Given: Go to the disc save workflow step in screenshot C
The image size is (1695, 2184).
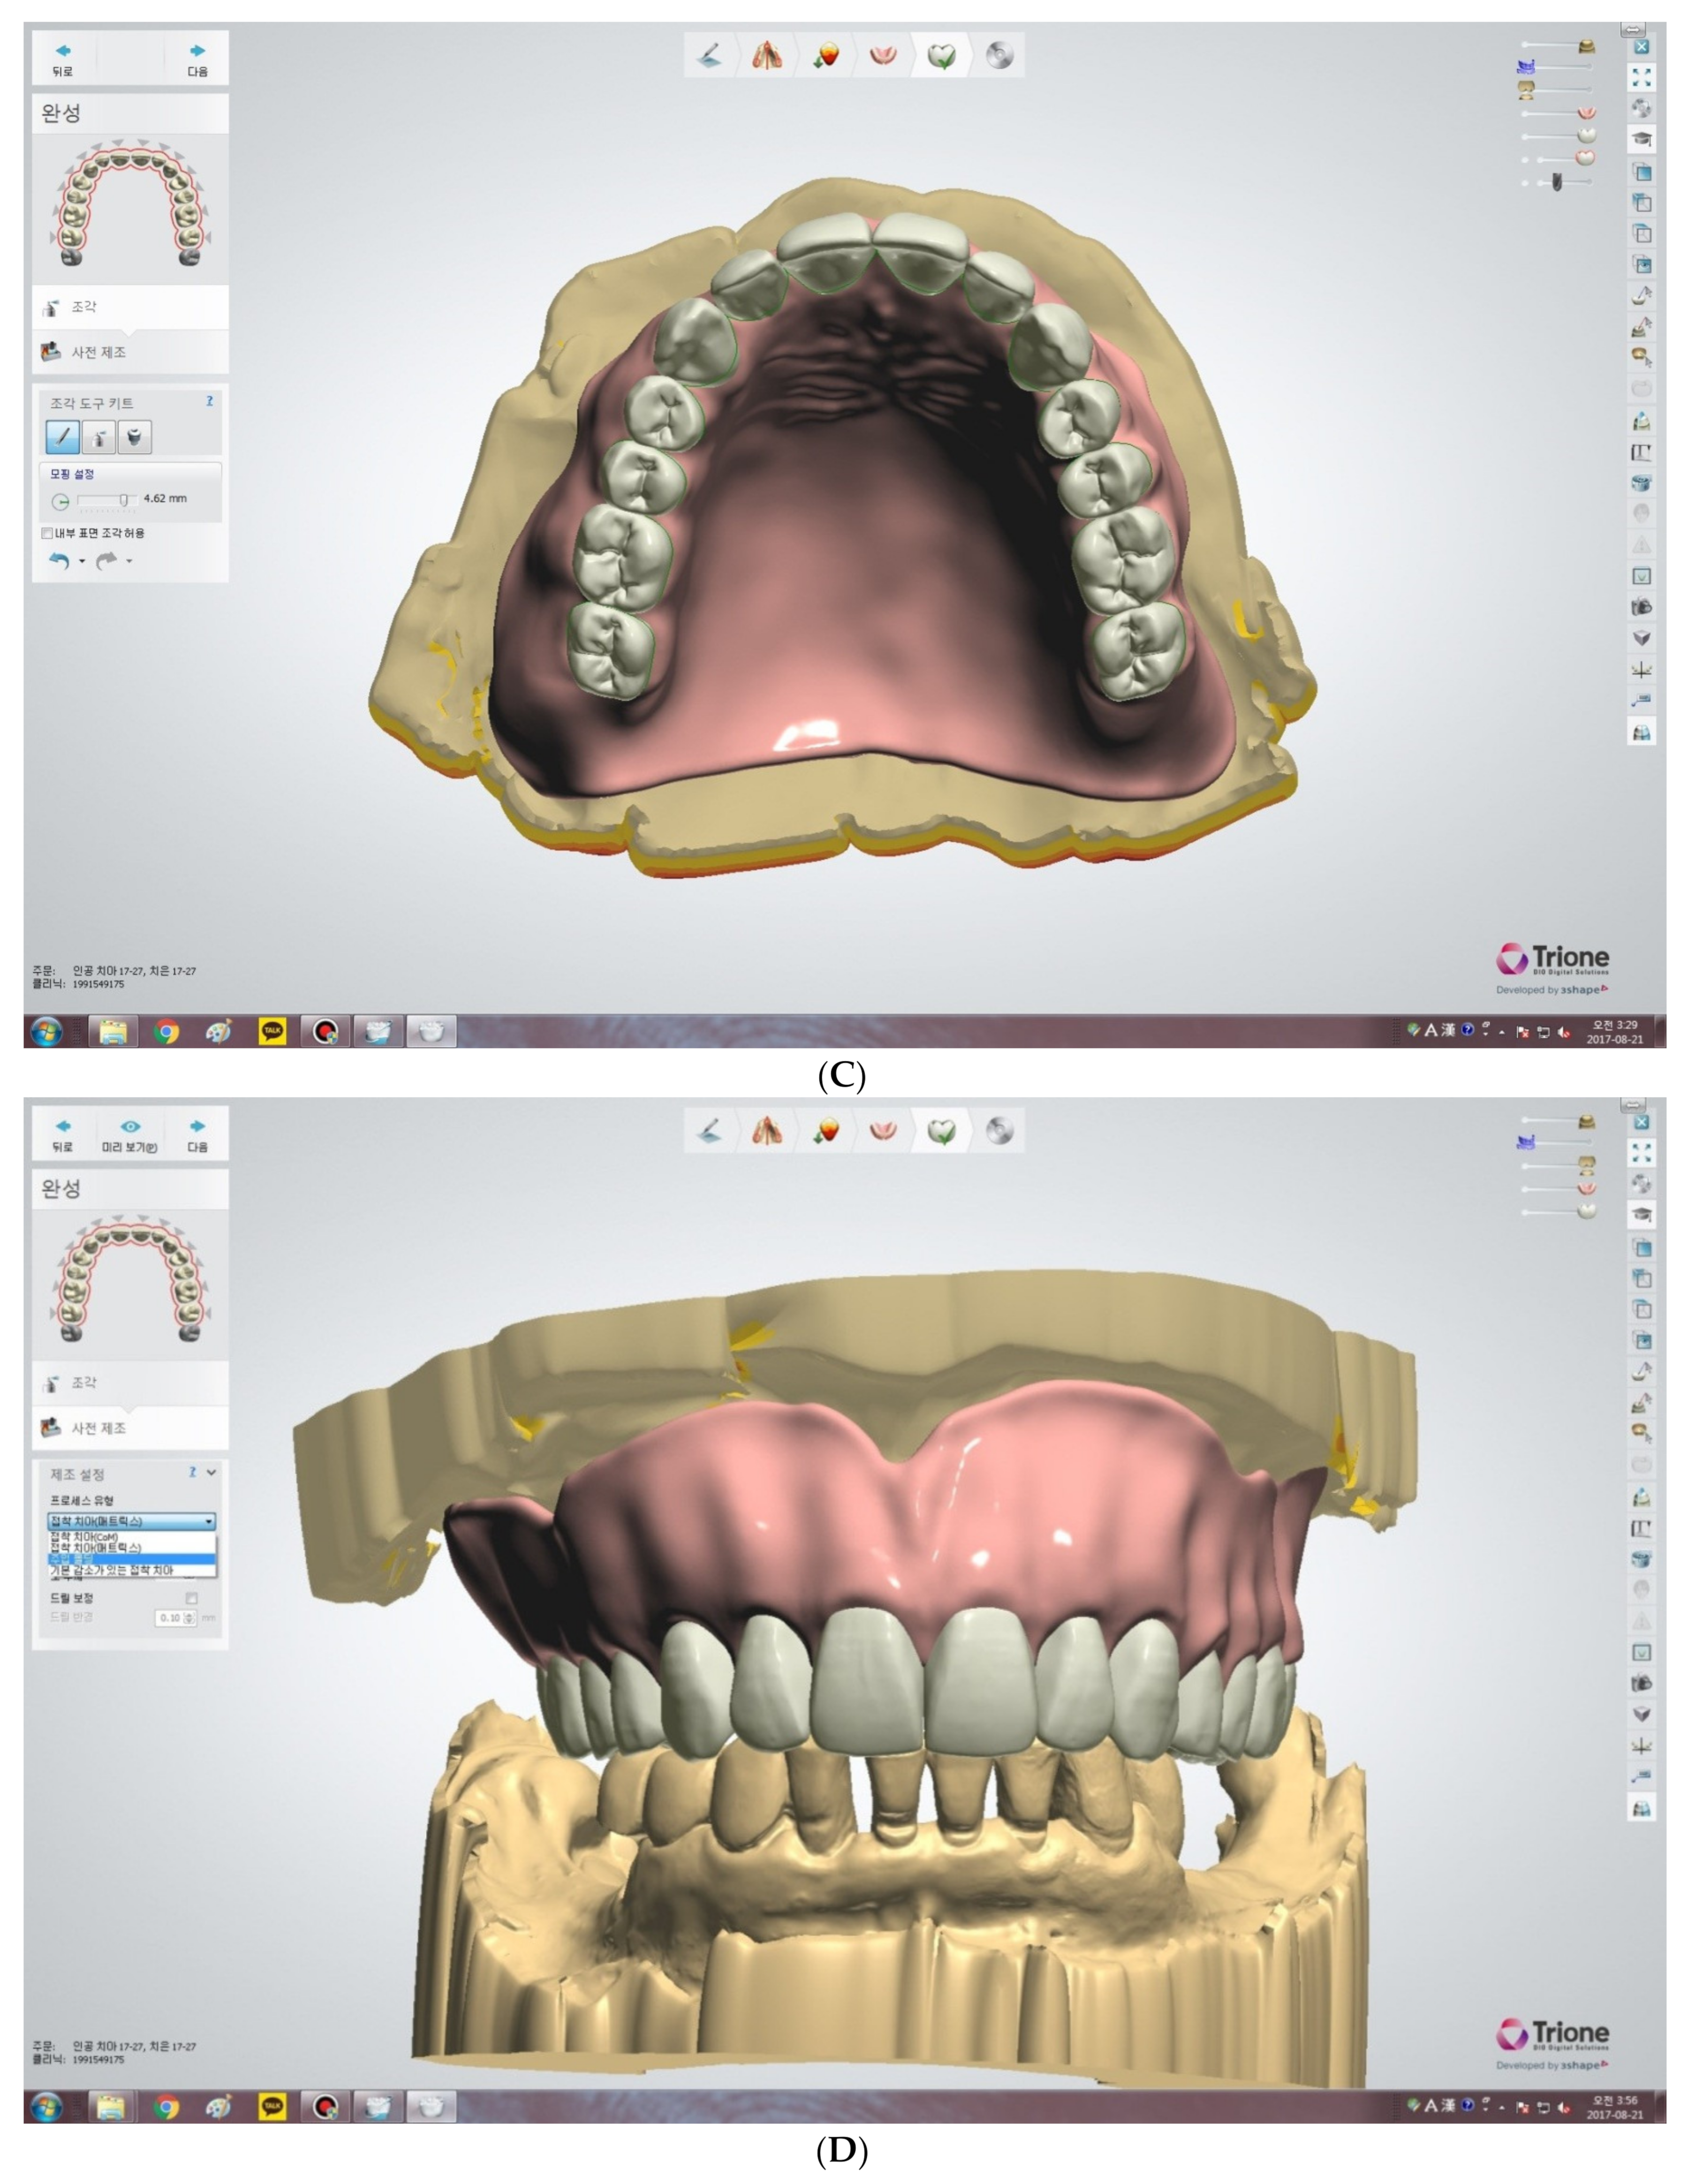Looking at the screenshot, I should click(999, 55).
